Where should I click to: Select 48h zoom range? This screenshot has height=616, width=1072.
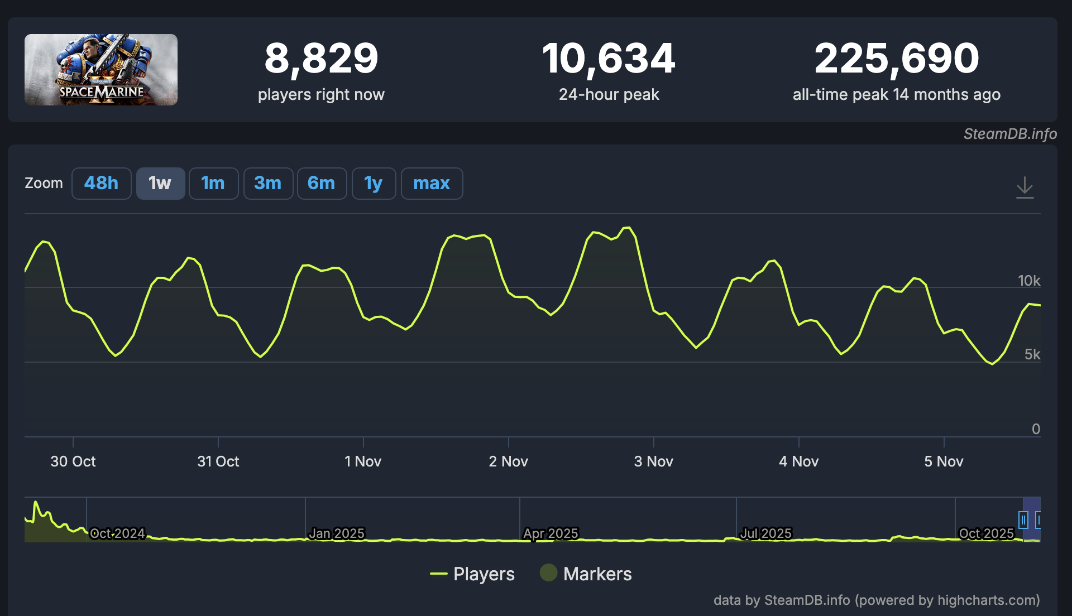101,184
